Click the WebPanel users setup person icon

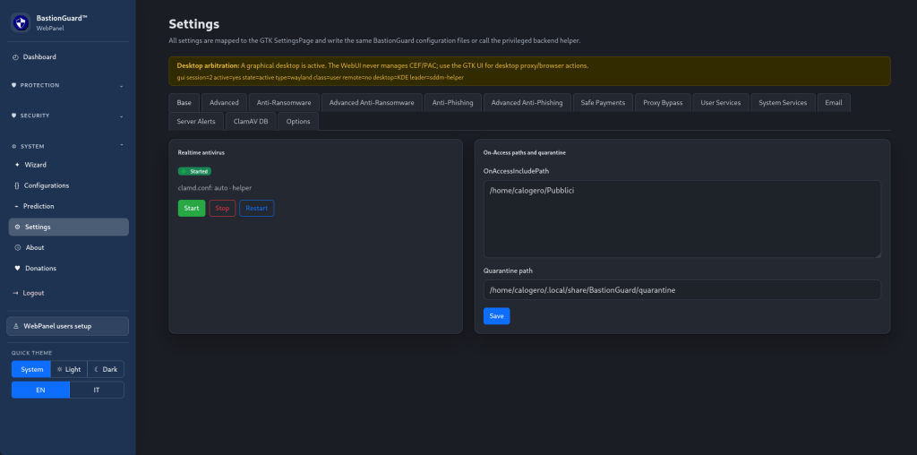16,326
